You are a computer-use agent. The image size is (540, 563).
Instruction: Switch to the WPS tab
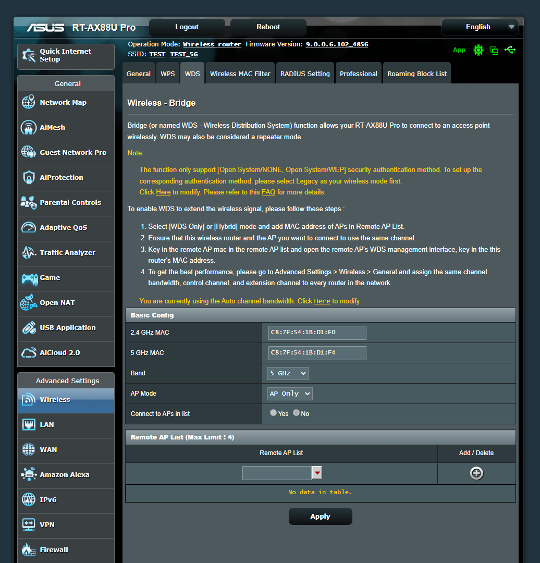[x=168, y=74]
